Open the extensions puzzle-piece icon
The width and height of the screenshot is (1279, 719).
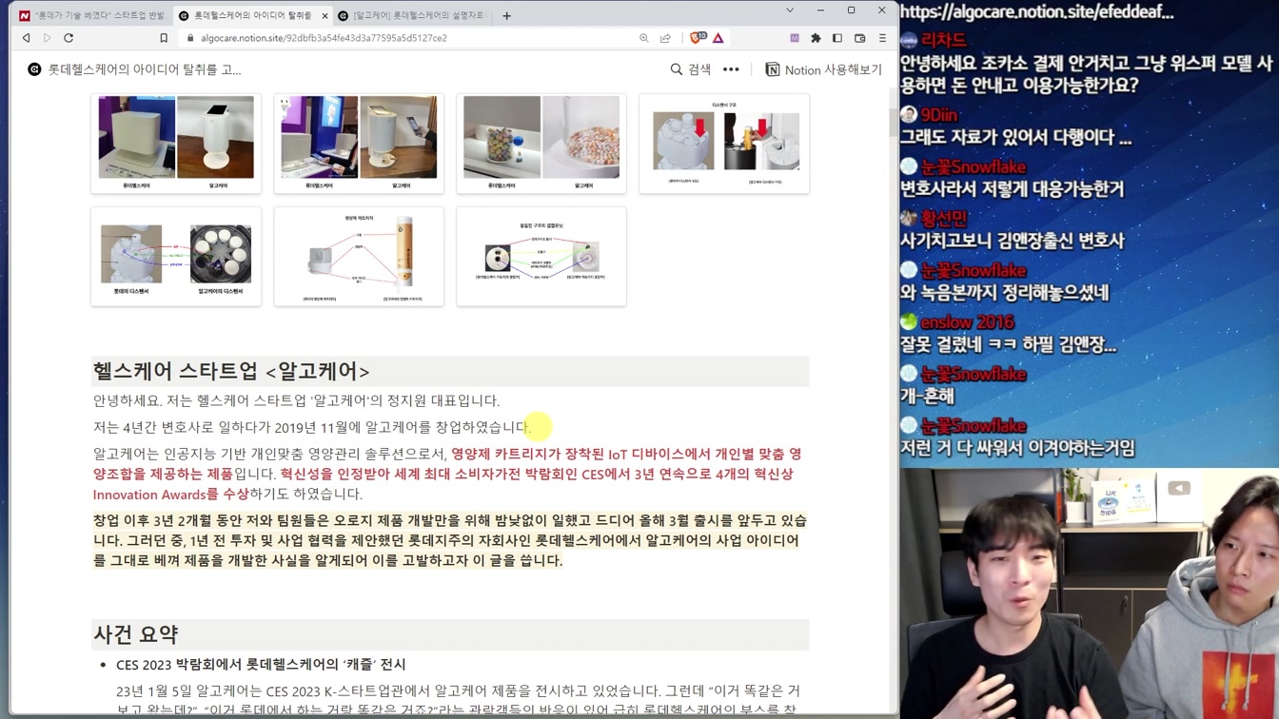pos(816,38)
